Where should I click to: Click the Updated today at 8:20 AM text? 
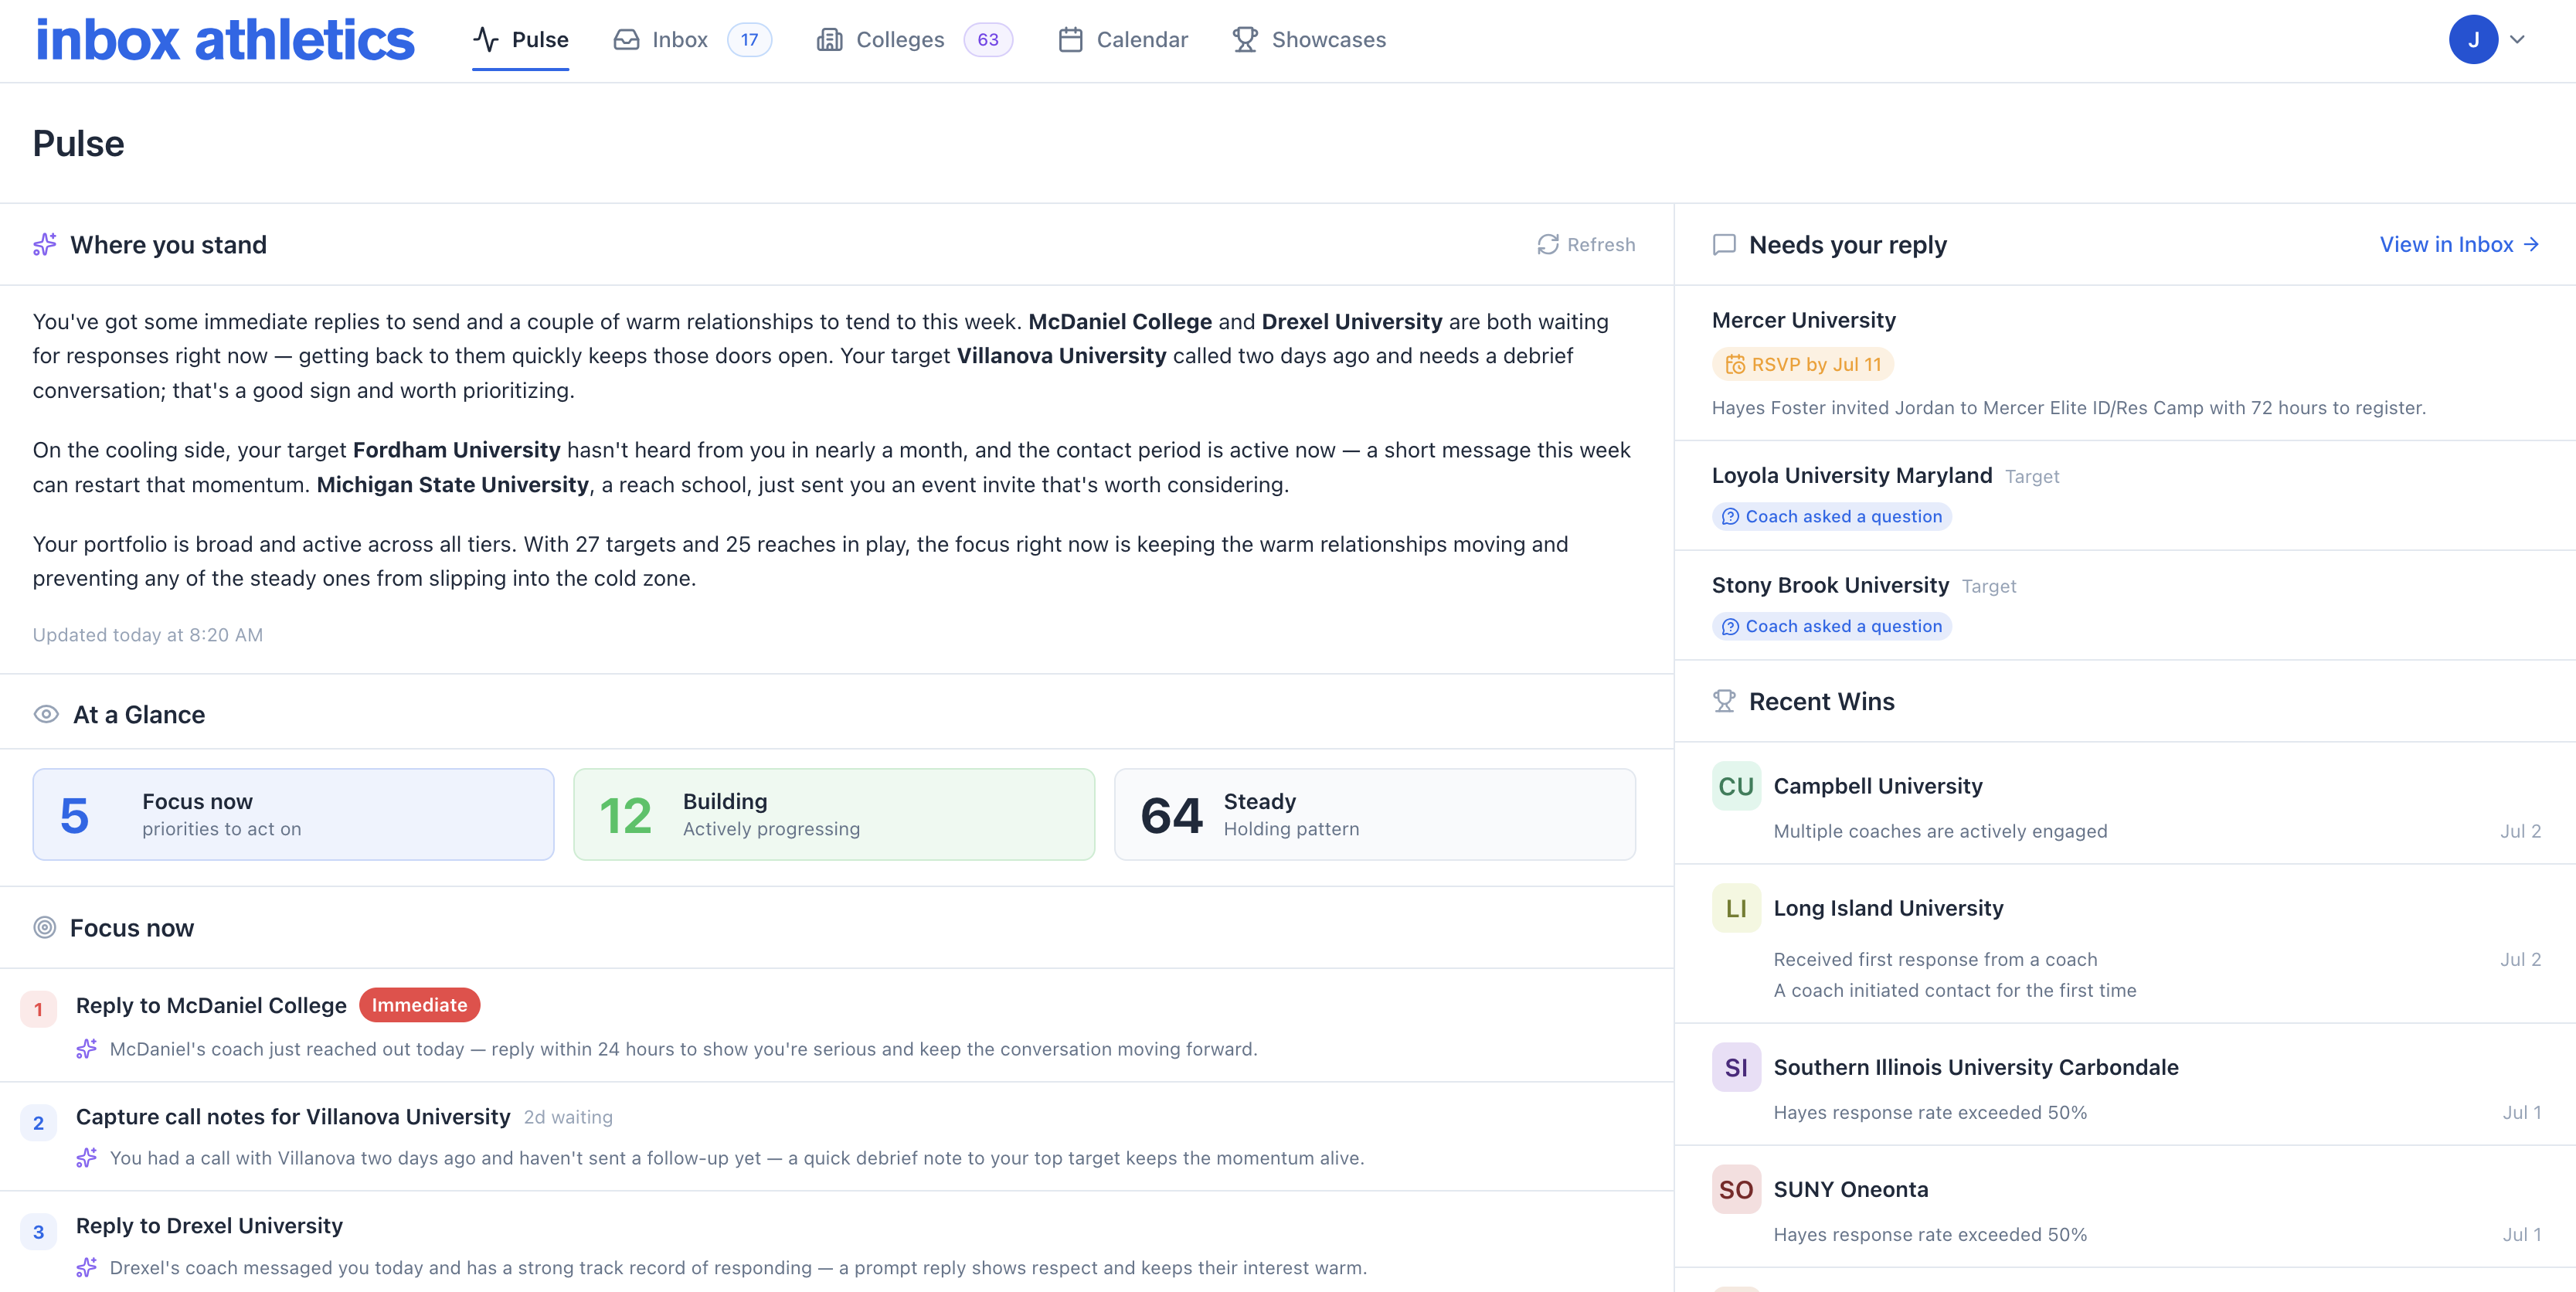(148, 634)
